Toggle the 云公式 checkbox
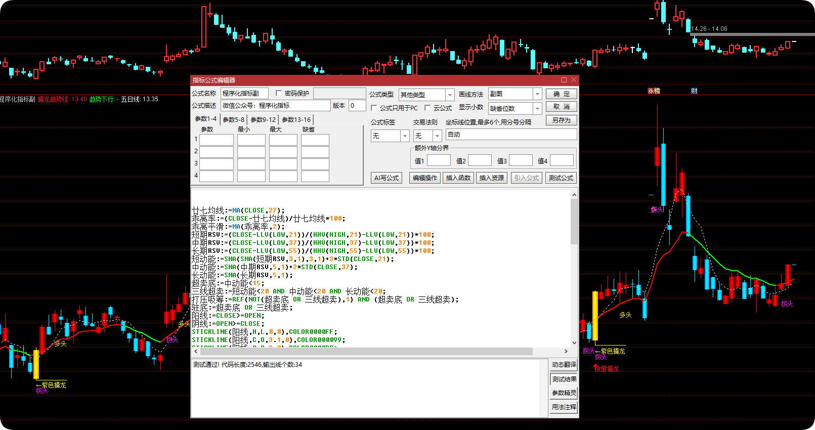The width and height of the screenshot is (815, 430). click(x=427, y=108)
